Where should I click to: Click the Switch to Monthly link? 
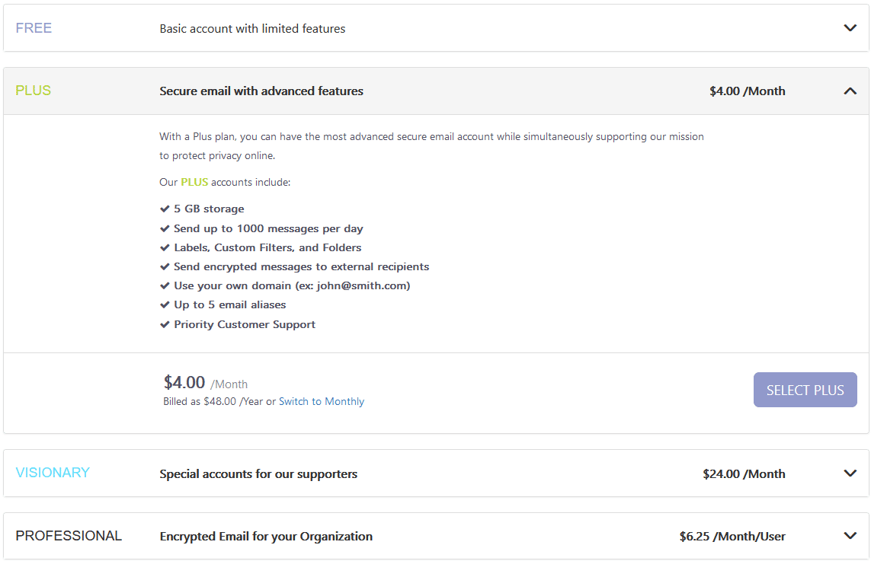pyautogui.click(x=321, y=401)
